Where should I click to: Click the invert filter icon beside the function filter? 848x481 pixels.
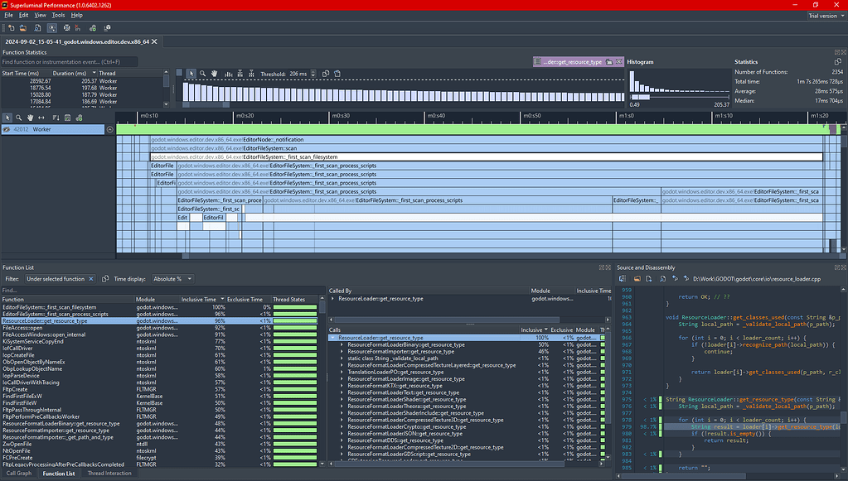tap(105, 278)
